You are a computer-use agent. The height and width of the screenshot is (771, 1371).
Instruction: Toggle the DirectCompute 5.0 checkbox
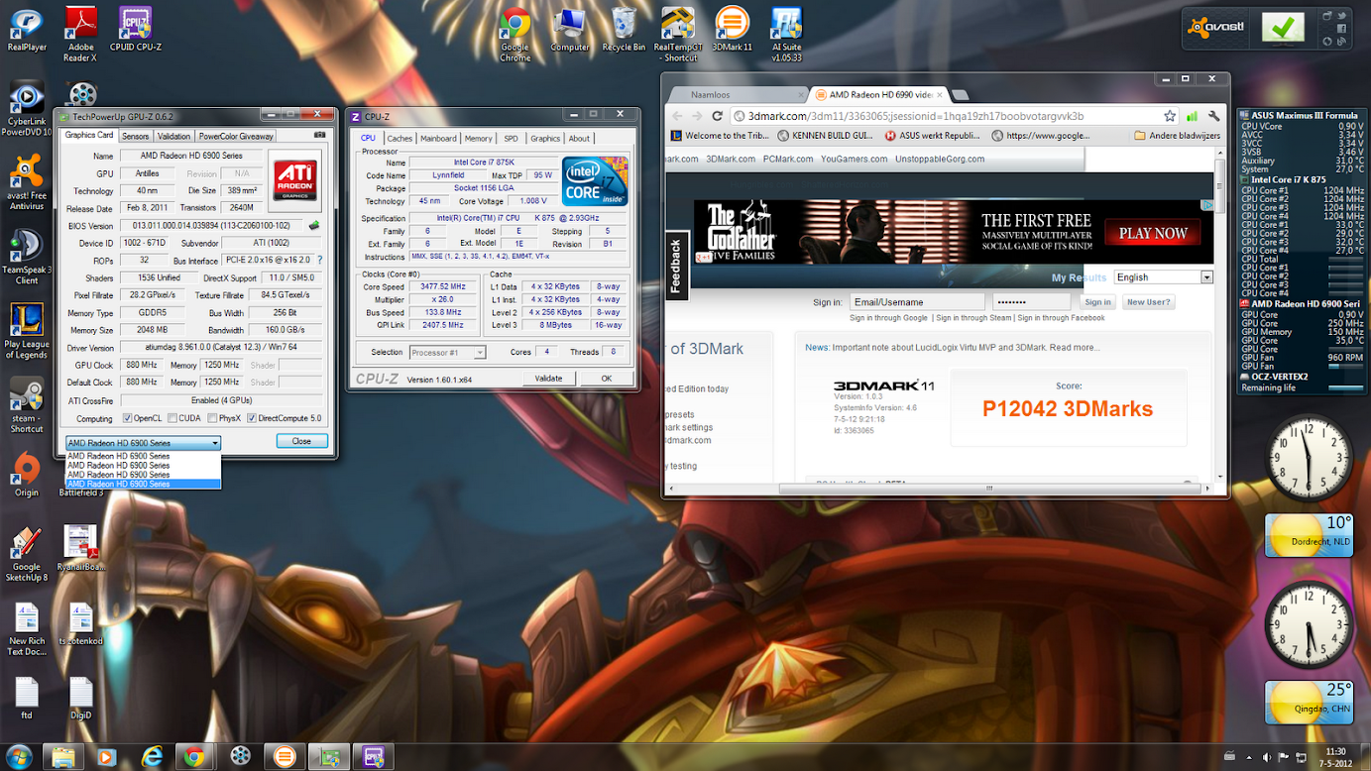[252, 418]
